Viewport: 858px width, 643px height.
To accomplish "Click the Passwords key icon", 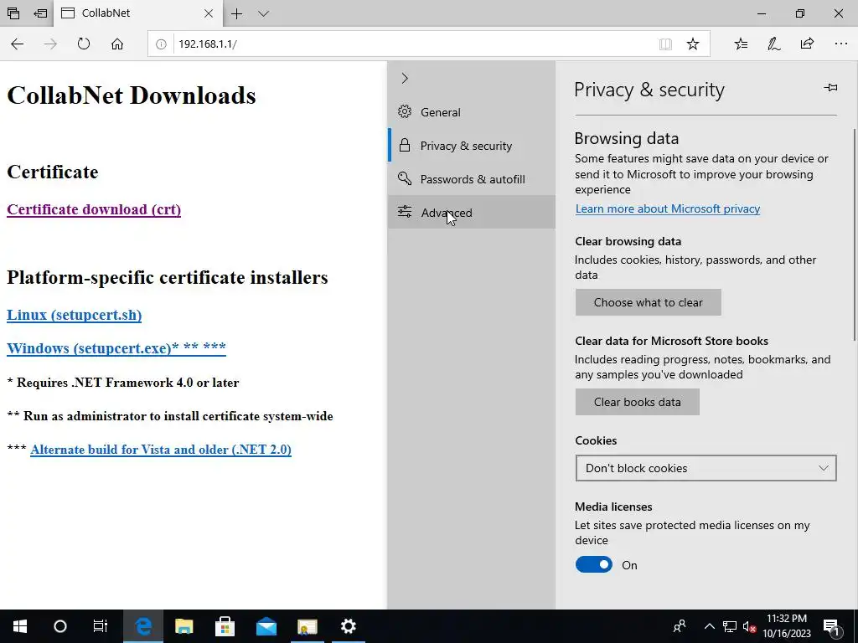I will pyautogui.click(x=405, y=178).
